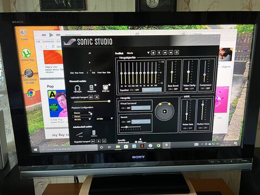Open Task View on taskbar
260x195 pixels.
tap(109, 147)
